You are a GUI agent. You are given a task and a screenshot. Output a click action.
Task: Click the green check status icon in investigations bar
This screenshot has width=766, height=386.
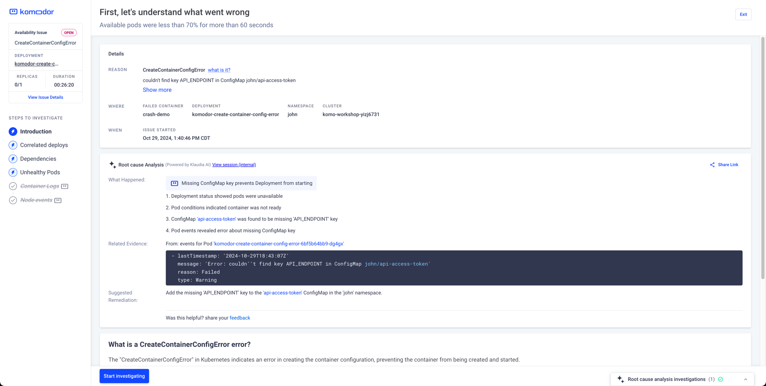point(721,379)
